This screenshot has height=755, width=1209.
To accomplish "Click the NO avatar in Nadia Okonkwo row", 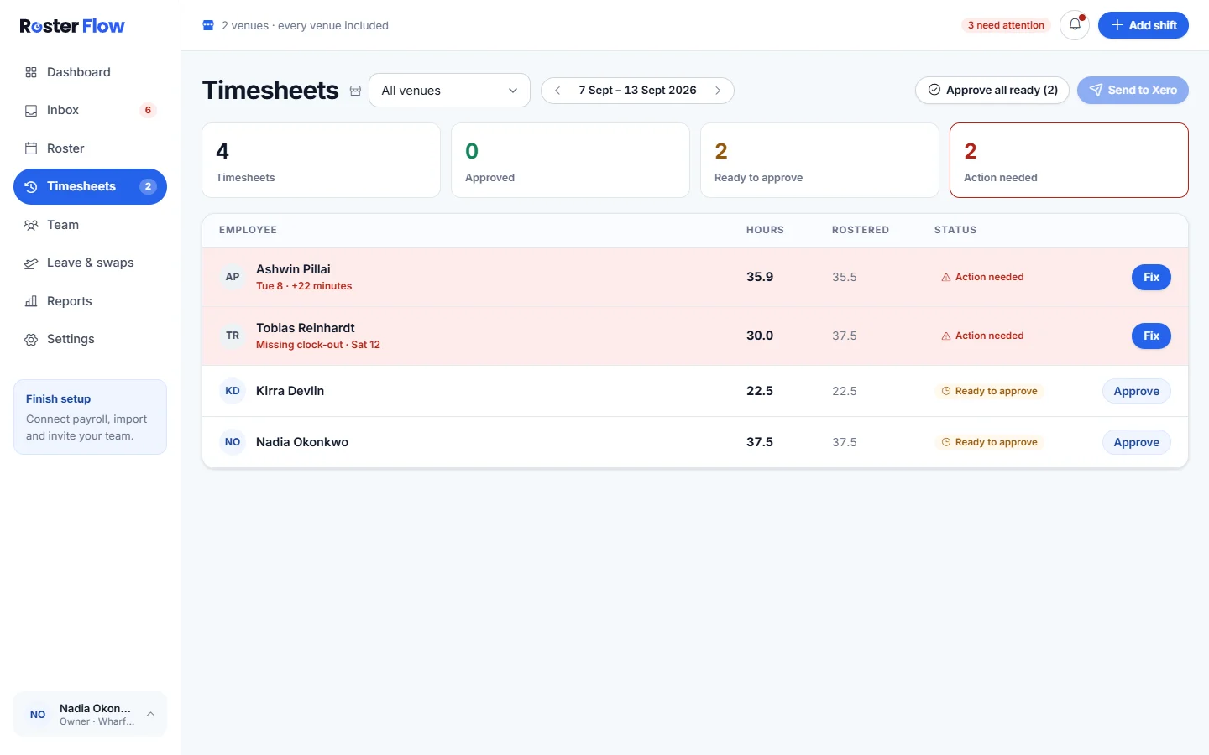I will tap(233, 442).
